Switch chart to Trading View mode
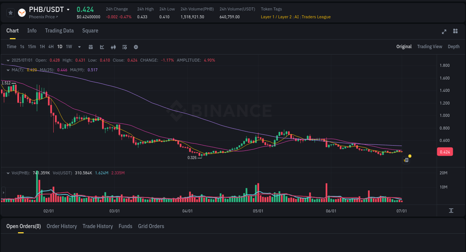466x252 pixels. pyautogui.click(x=429, y=47)
